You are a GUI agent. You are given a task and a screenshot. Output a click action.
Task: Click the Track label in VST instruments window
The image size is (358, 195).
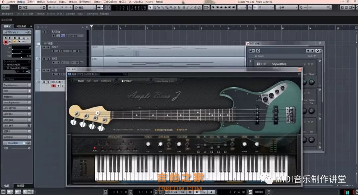(x=261, y=56)
